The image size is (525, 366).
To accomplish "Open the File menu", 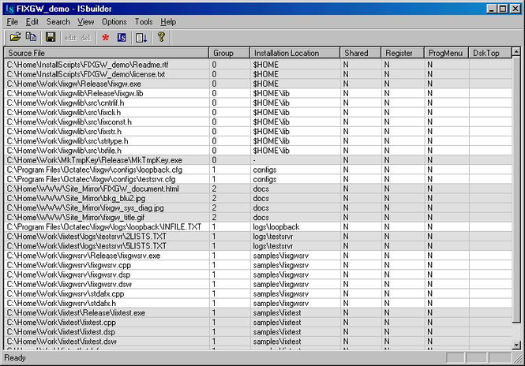I will 12,22.
